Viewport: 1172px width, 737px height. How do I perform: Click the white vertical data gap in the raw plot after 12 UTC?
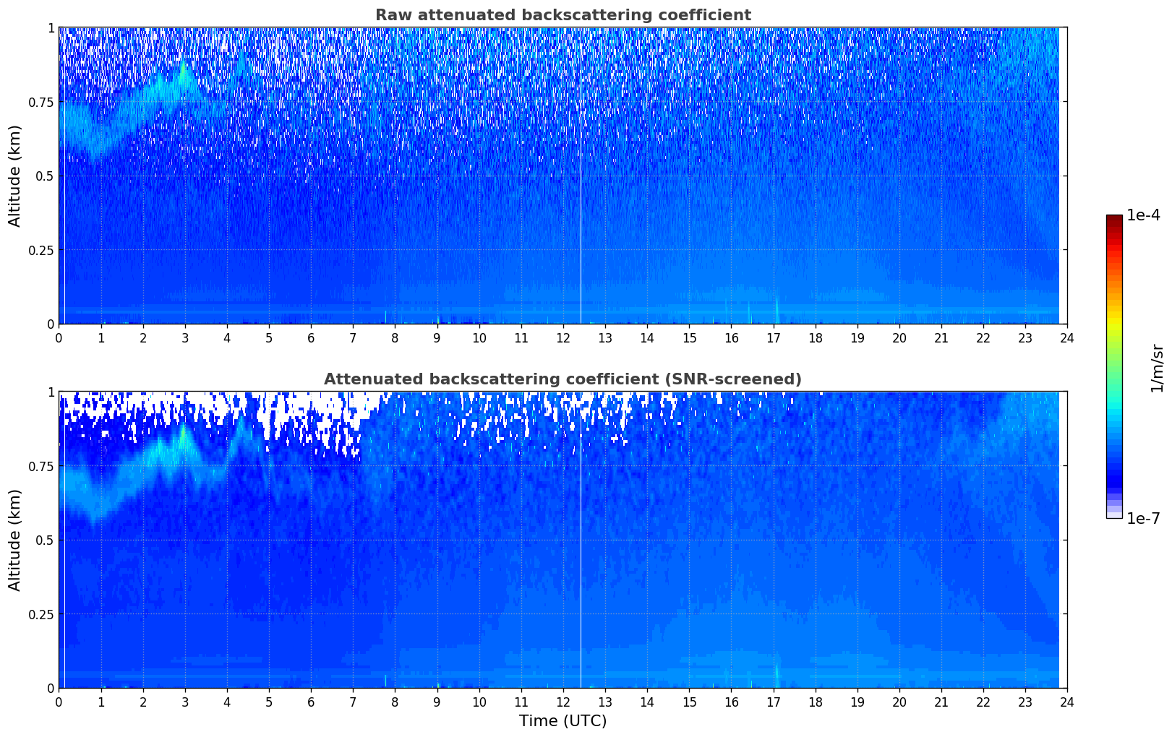point(581,176)
